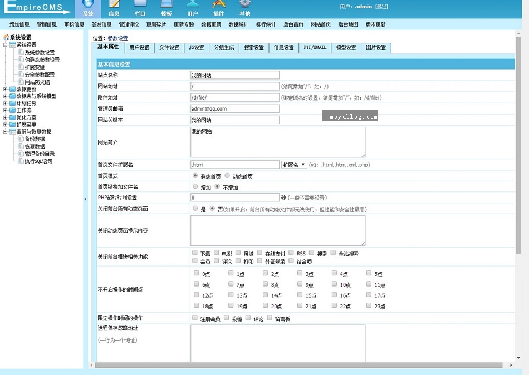Click the folder icon for 数据更新

pos(13,89)
